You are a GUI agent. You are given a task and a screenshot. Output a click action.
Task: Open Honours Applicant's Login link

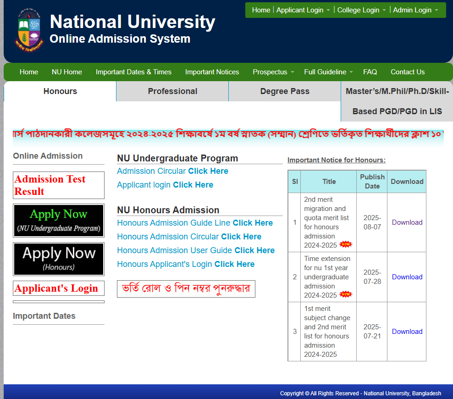click(x=186, y=264)
